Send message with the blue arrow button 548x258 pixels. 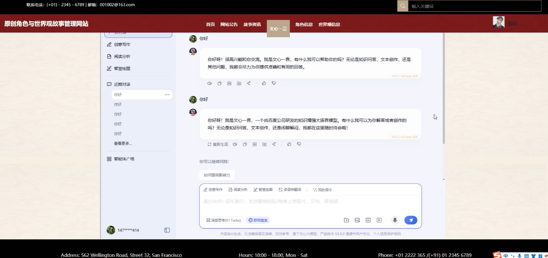tap(411, 220)
